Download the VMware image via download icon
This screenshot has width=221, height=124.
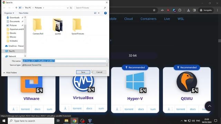pyautogui.click(x=13, y=109)
